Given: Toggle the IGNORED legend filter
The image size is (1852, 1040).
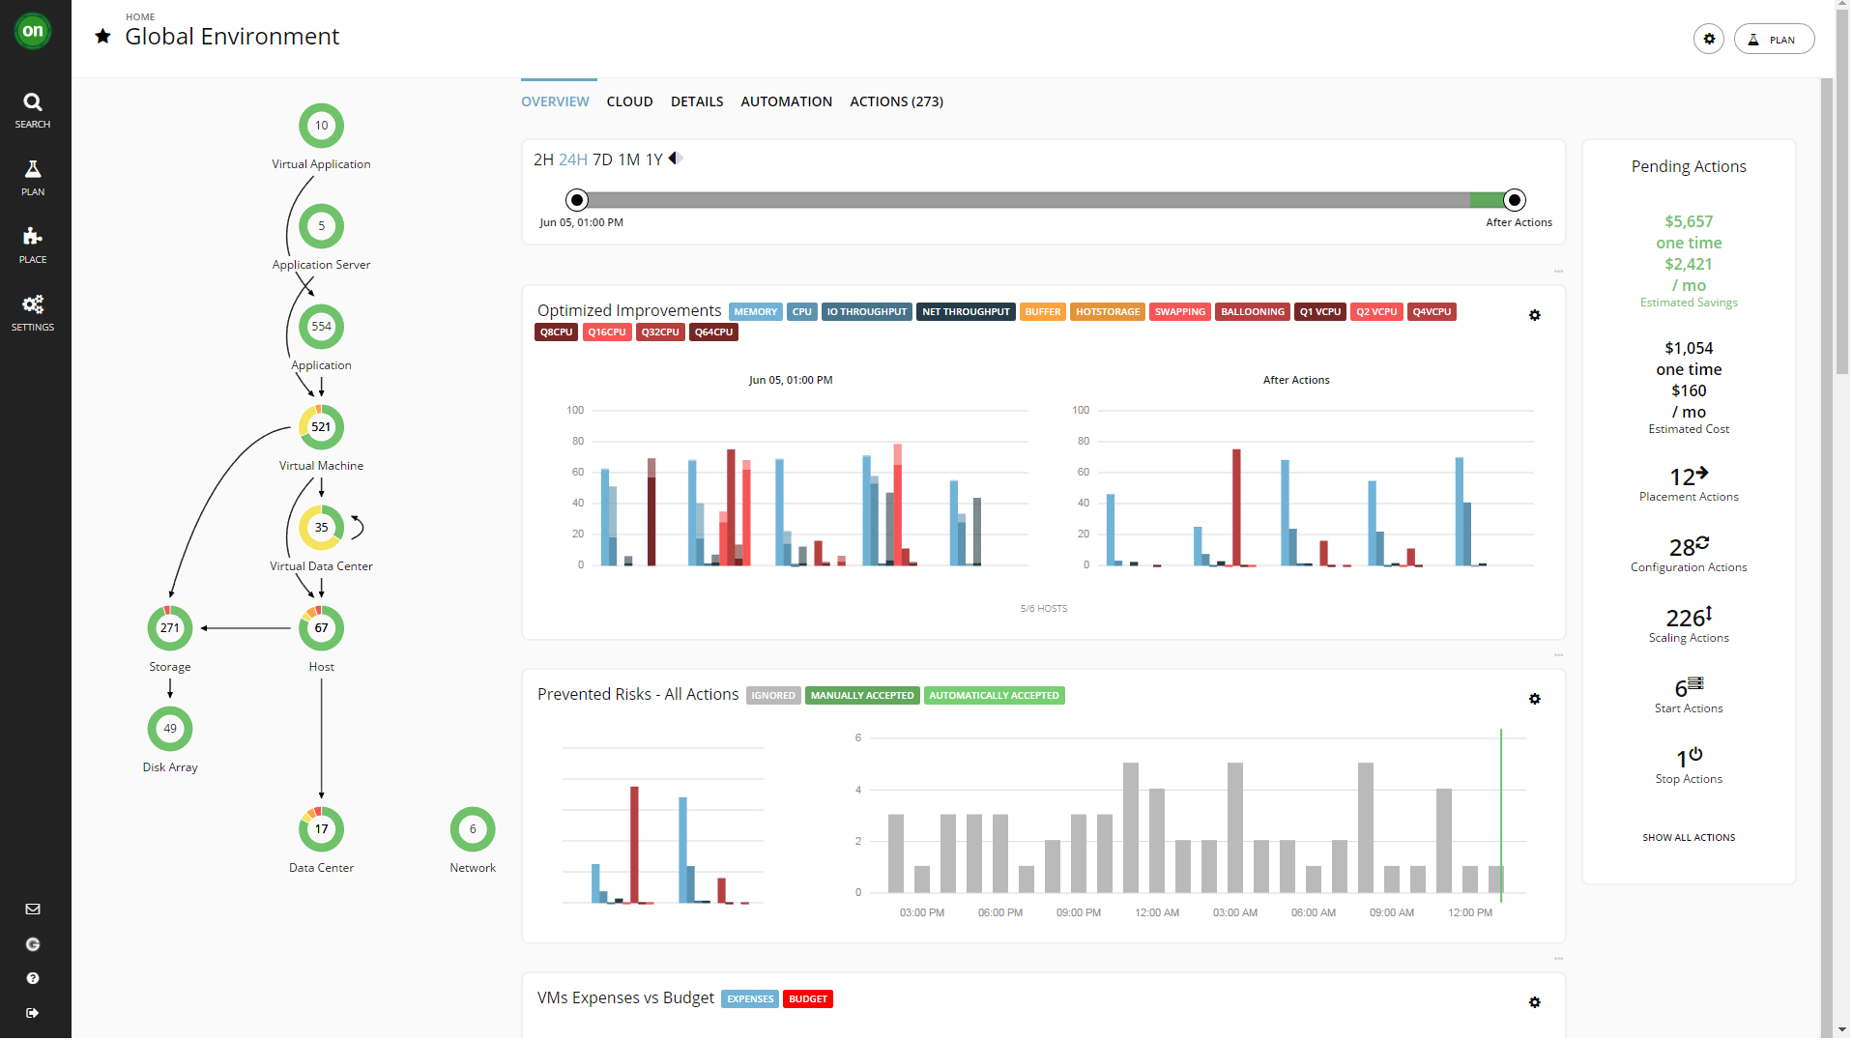Looking at the screenshot, I should coord(772,696).
